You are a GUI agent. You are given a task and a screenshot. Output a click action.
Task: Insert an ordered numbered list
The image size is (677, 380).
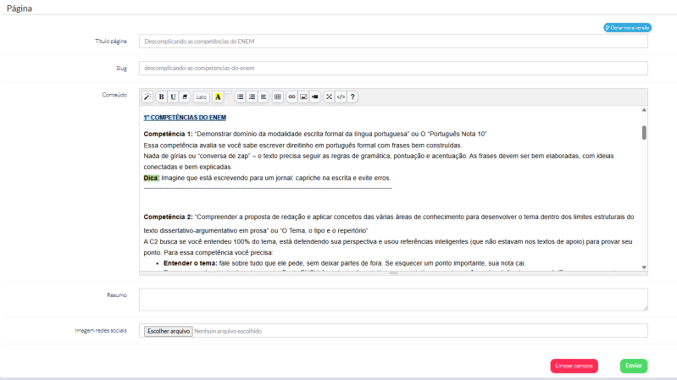(252, 97)
